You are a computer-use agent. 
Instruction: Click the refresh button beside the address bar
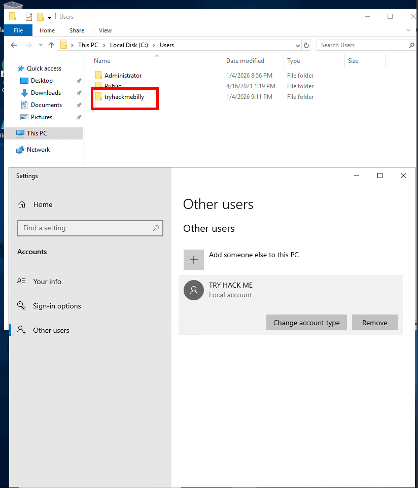click(306, 45)
